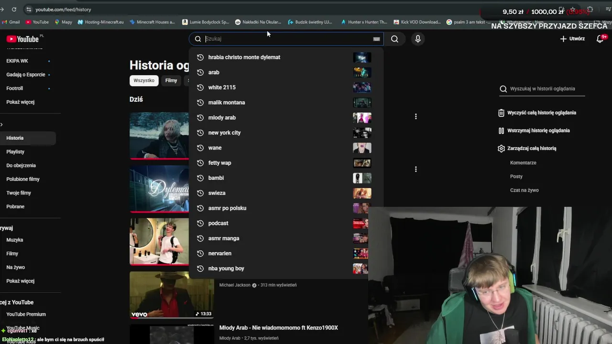Click the thumbnail beside 'white 2115' suggestion

pos(362,87)
